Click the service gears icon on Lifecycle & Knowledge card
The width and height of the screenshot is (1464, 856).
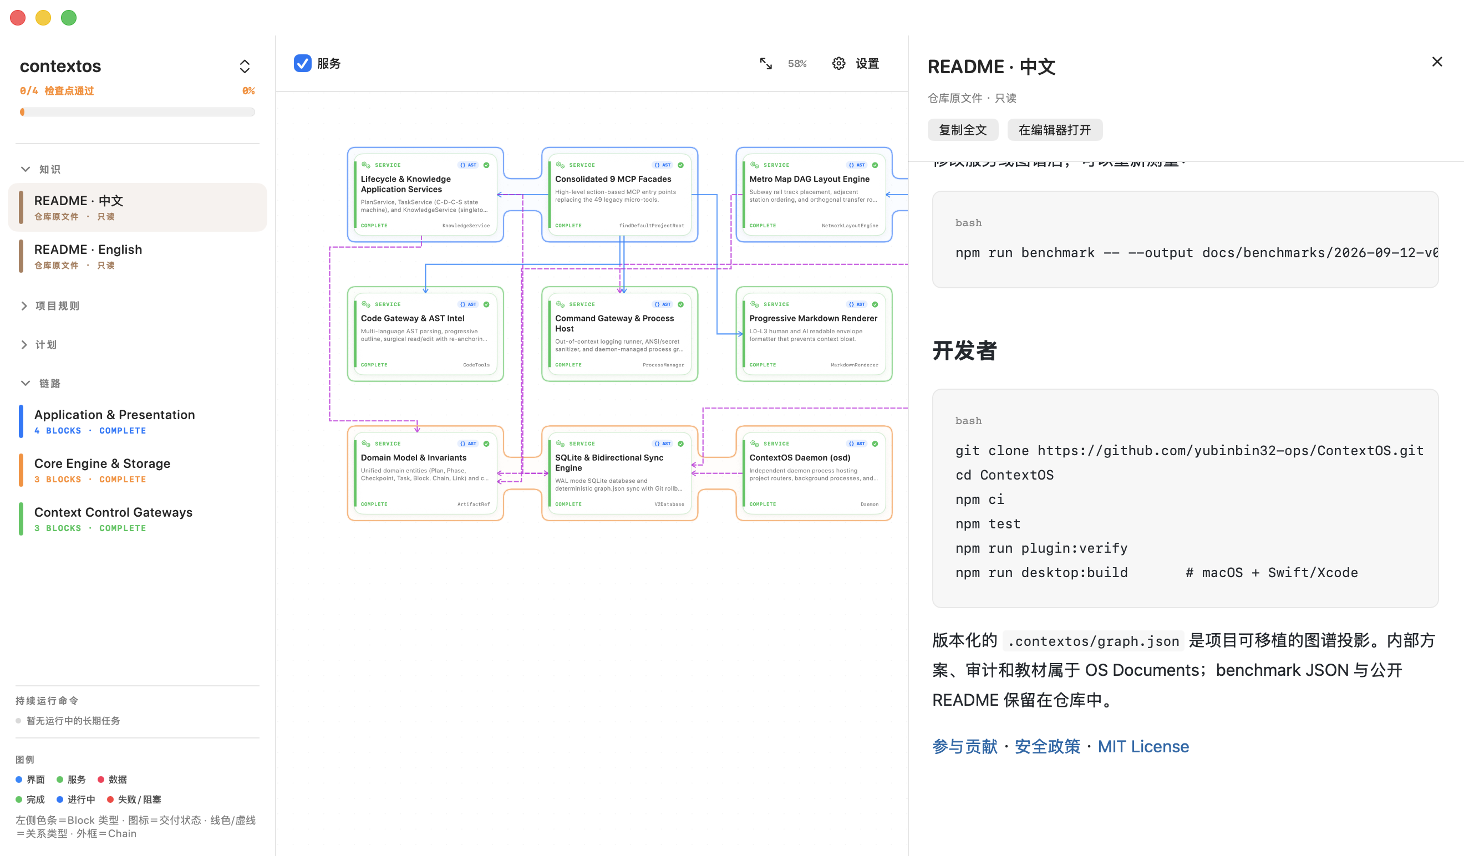pyautogui.click(x=366, y=165)
